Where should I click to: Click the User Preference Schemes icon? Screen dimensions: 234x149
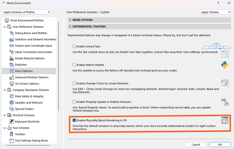point(9,27)
